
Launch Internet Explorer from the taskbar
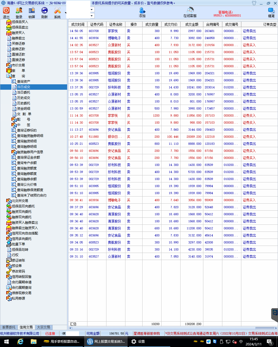pyautogui.click(x=20, y=342)
